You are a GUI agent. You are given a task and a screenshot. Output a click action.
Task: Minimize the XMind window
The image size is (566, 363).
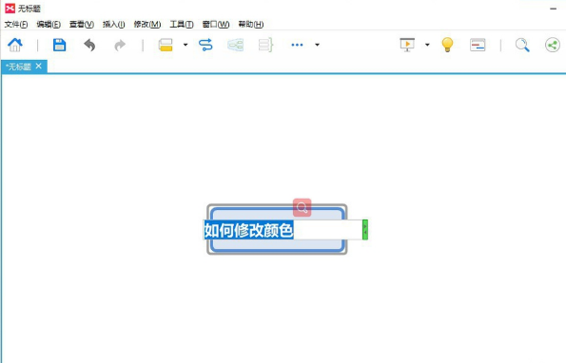pos(553,9)
